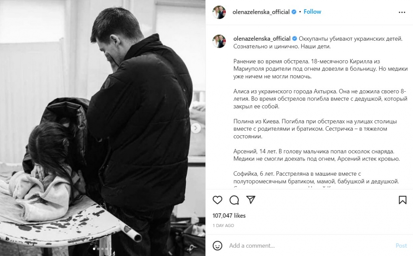The image size is (413, 256).
Task: Follow the olenazelenska_official account
Action: click(312, 12)
